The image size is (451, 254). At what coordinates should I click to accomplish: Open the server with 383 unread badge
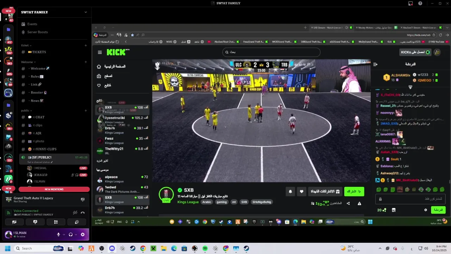click(8, 60)
